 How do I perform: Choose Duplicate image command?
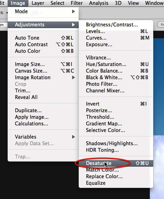point(43,110)
